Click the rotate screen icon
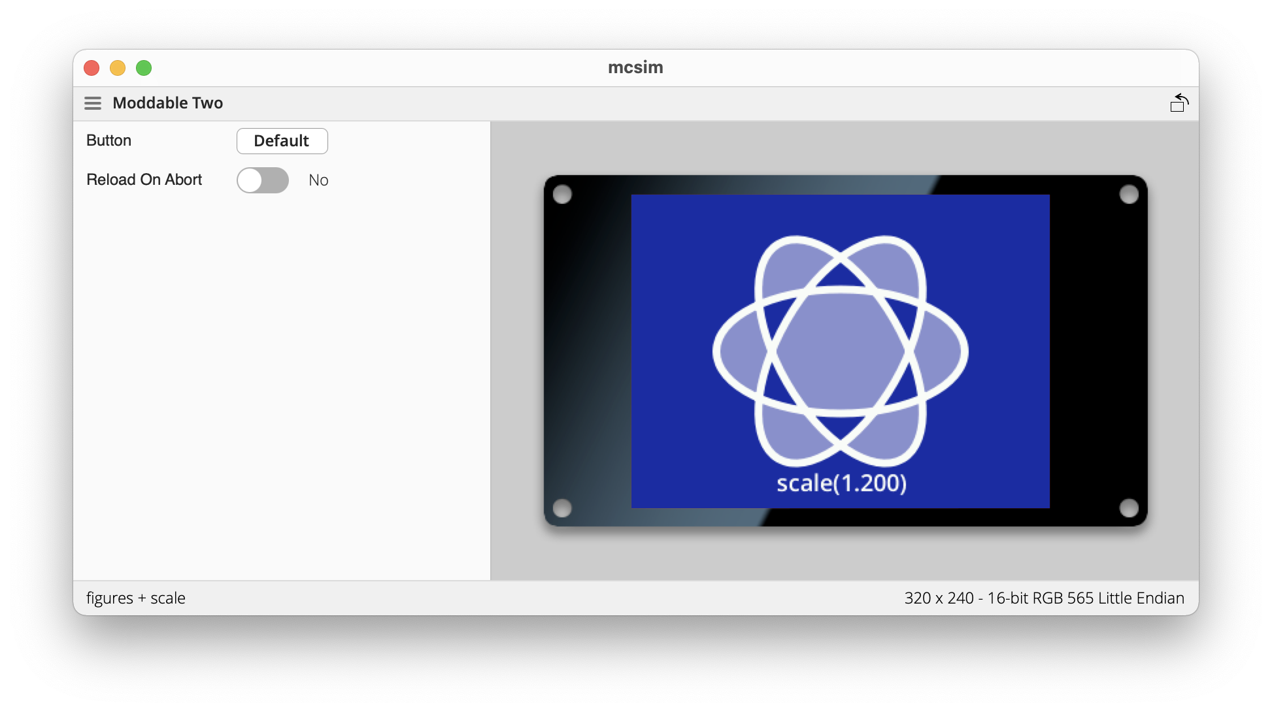Screen dimensions: 1272x712 coord(1179,103)
